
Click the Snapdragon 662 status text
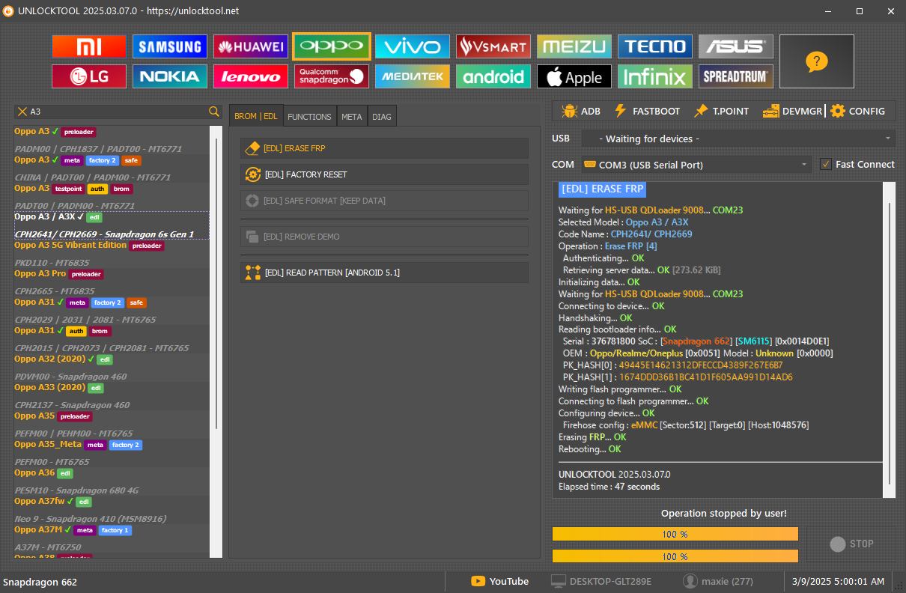click(40, 582)
